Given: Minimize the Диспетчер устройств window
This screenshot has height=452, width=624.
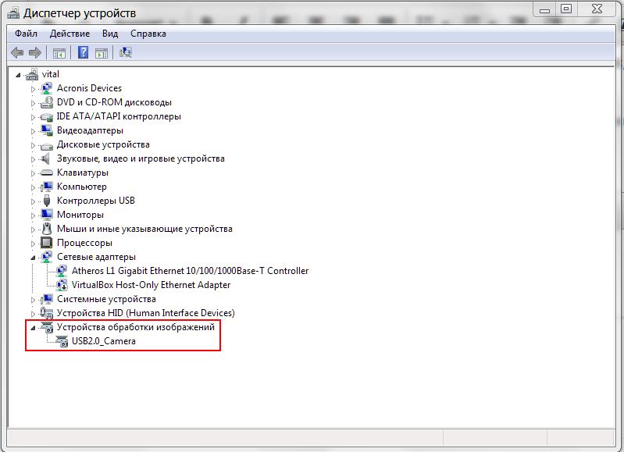Looking at the screenshot, I should (x=544, y=9).
